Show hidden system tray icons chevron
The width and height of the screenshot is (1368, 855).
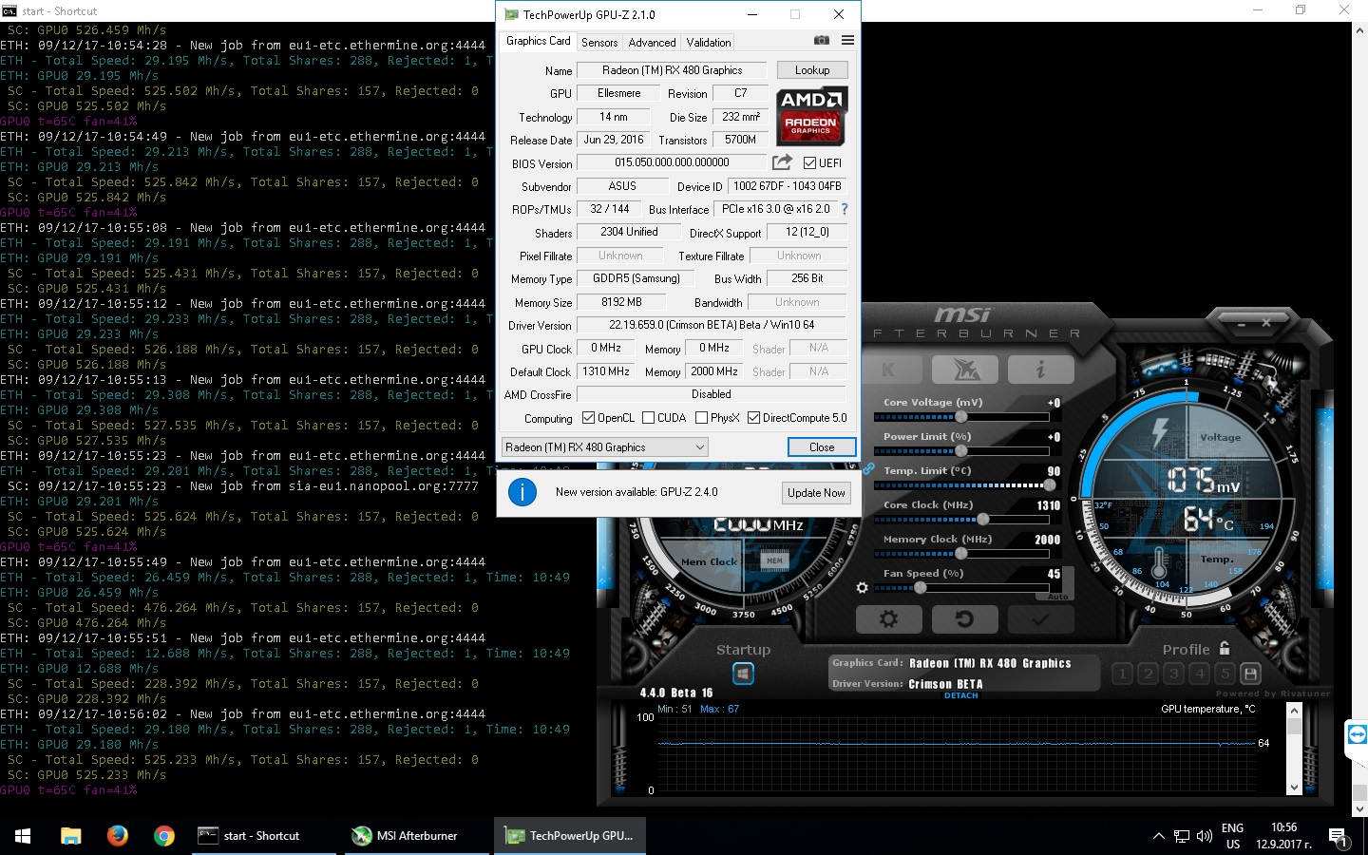[1158, 836]
